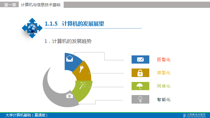The height and width of the screenshot is (118, 210).
Task: Click the green umbrella legend box
Action: (x=140, y=86)
